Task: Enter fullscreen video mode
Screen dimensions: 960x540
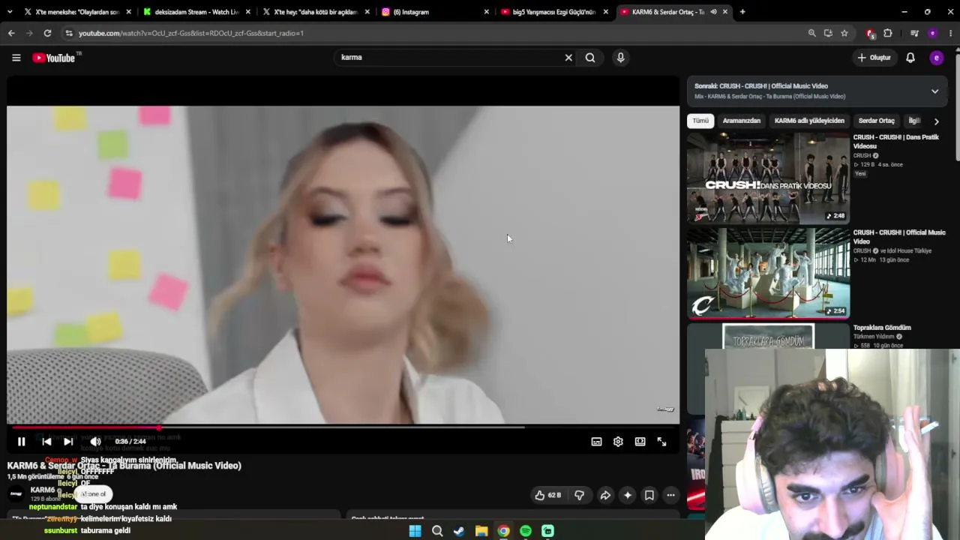Action: (x=661, y=442)
